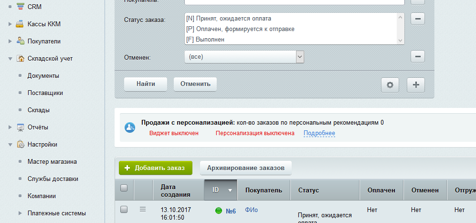This screenshot has width=476, height=223.
Task: Click the CRM funnel icon in sidebar
Action: click(21, 7)
